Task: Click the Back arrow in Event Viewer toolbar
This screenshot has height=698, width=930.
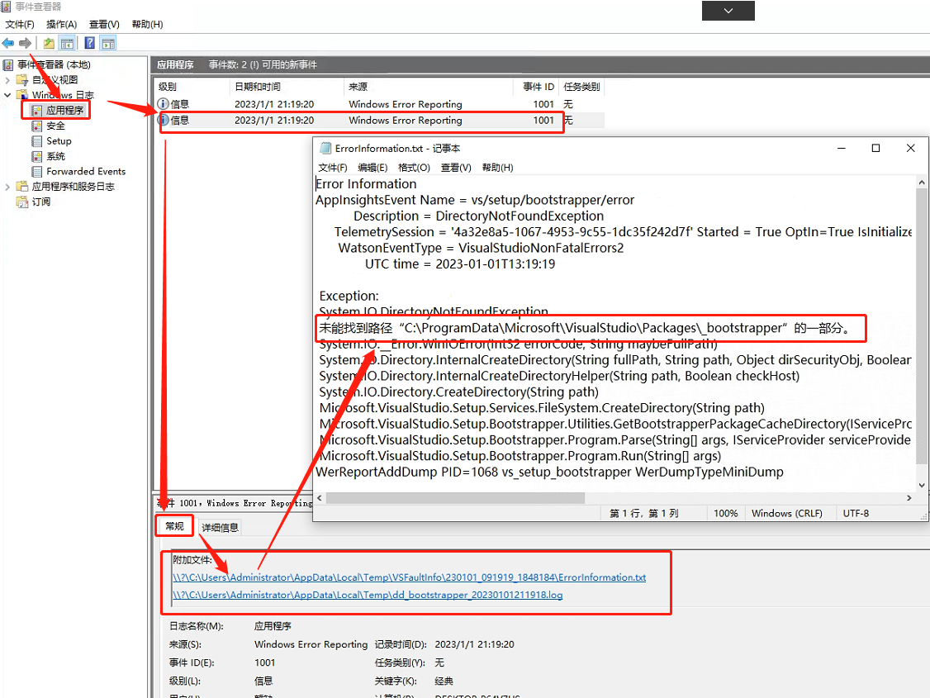Action: tap(8, 43)
